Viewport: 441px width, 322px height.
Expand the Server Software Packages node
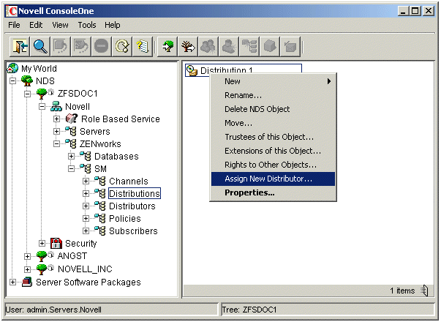[12, 282]
